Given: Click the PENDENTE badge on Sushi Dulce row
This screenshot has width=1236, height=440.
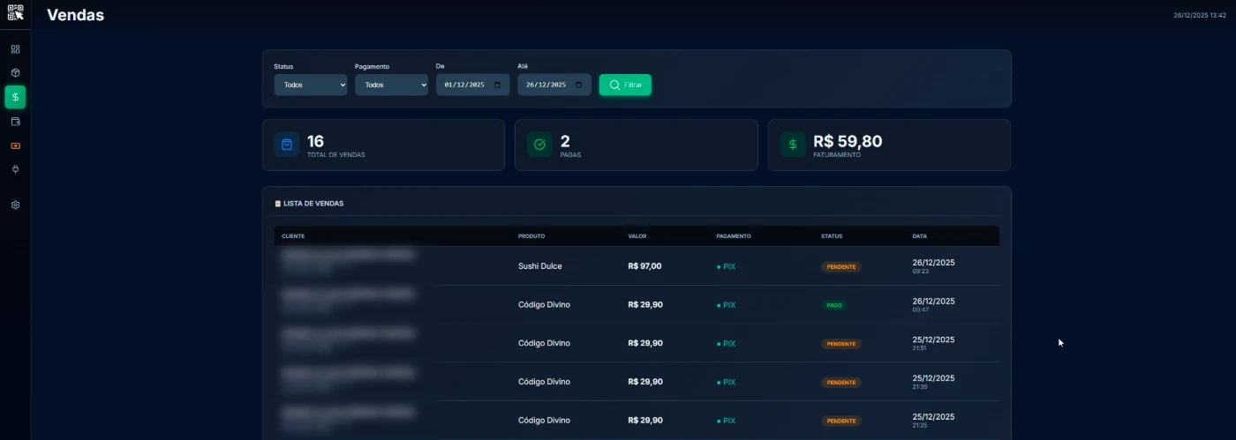Looking at the screenshot, I should tap(840, 266).
